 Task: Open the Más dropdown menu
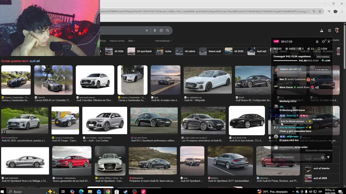pos(132,41)
